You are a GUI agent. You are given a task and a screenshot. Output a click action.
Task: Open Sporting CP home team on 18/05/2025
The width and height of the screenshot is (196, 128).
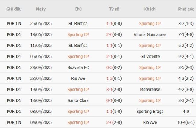(78, 34)
